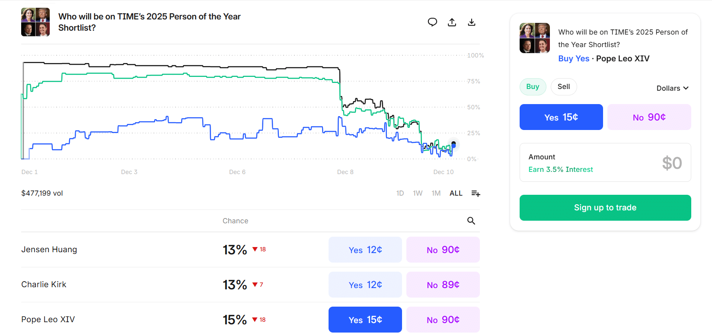Click the thumbnail image in trade panel

(535, 38)
